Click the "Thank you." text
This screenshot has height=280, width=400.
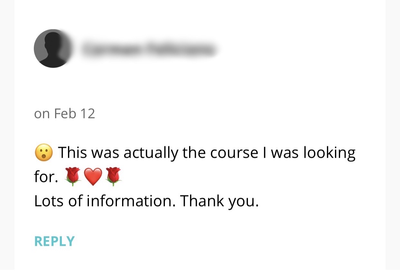(x=219, y=201)
